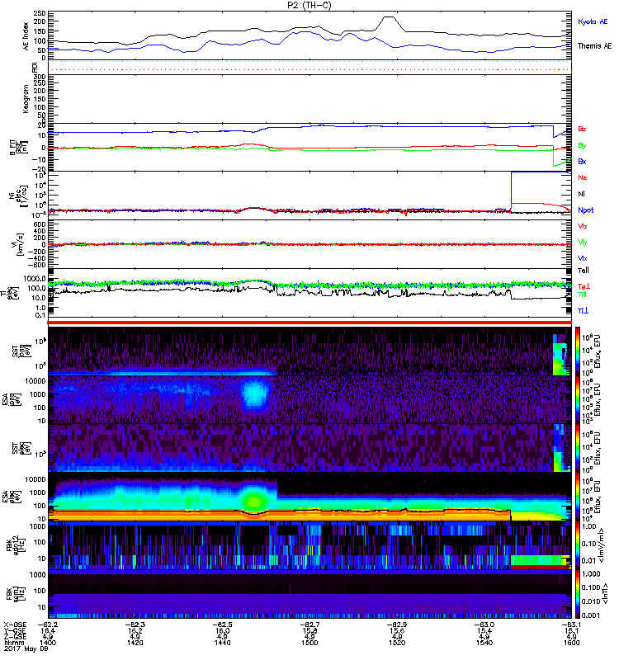Select the red Te⊥ legend label
619x660 pixels.
[x=584, y=286]
